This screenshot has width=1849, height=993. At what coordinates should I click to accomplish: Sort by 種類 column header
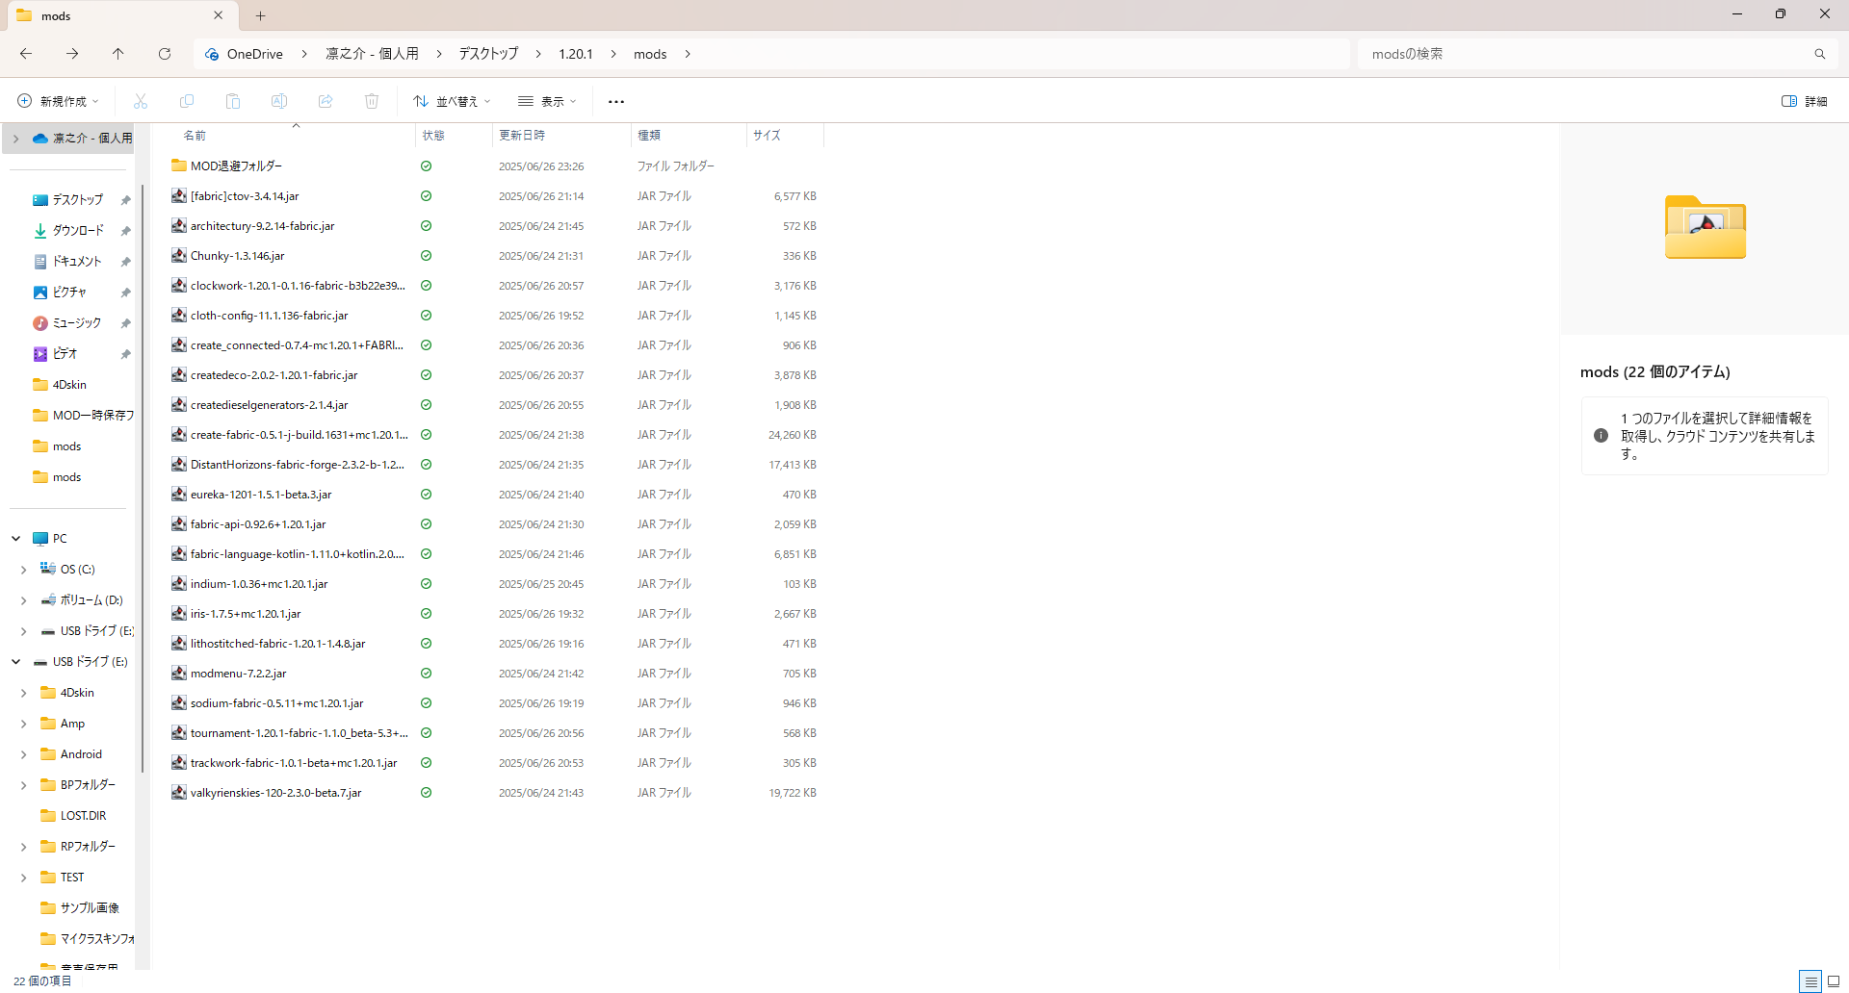[649, 136]
